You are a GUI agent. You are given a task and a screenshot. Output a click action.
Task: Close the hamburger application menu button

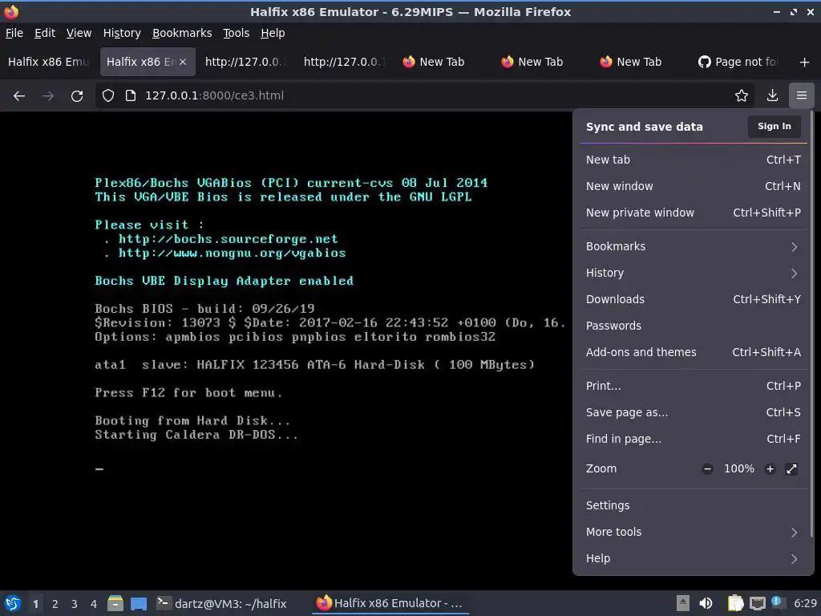pyautogui.click(x=802, y=95)
